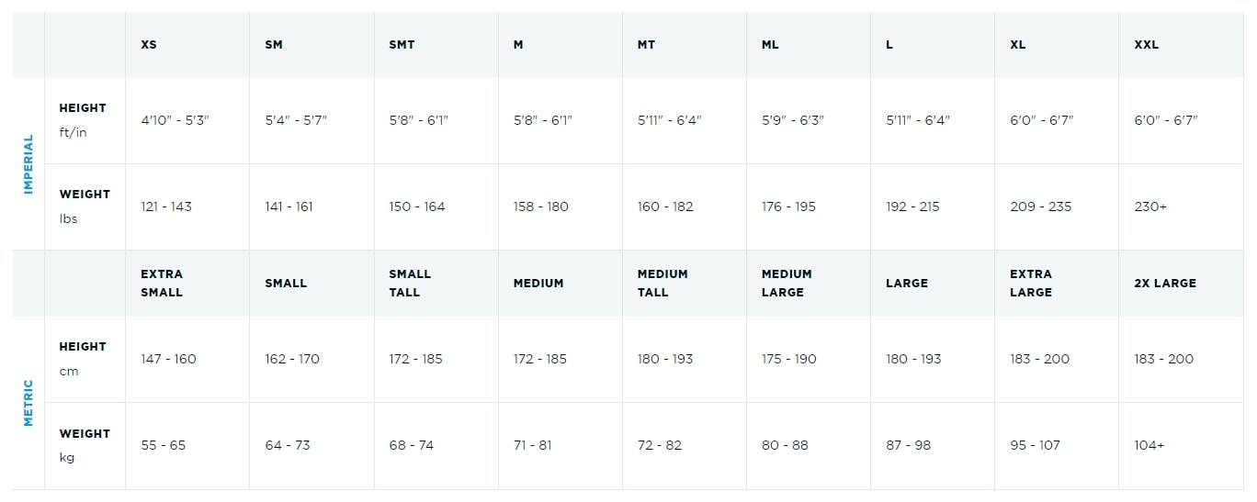Image resolution: width=1257 pixels, height=502 pixels.
Task: Click the 2X LARGE header cell
Action: [1165, 283]
